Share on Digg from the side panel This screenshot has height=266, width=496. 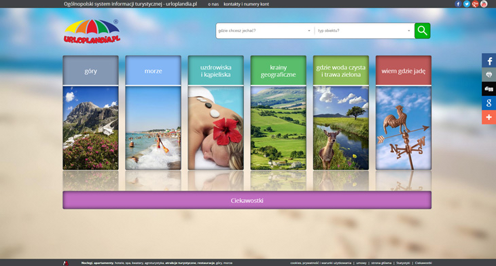coord(489,88)
